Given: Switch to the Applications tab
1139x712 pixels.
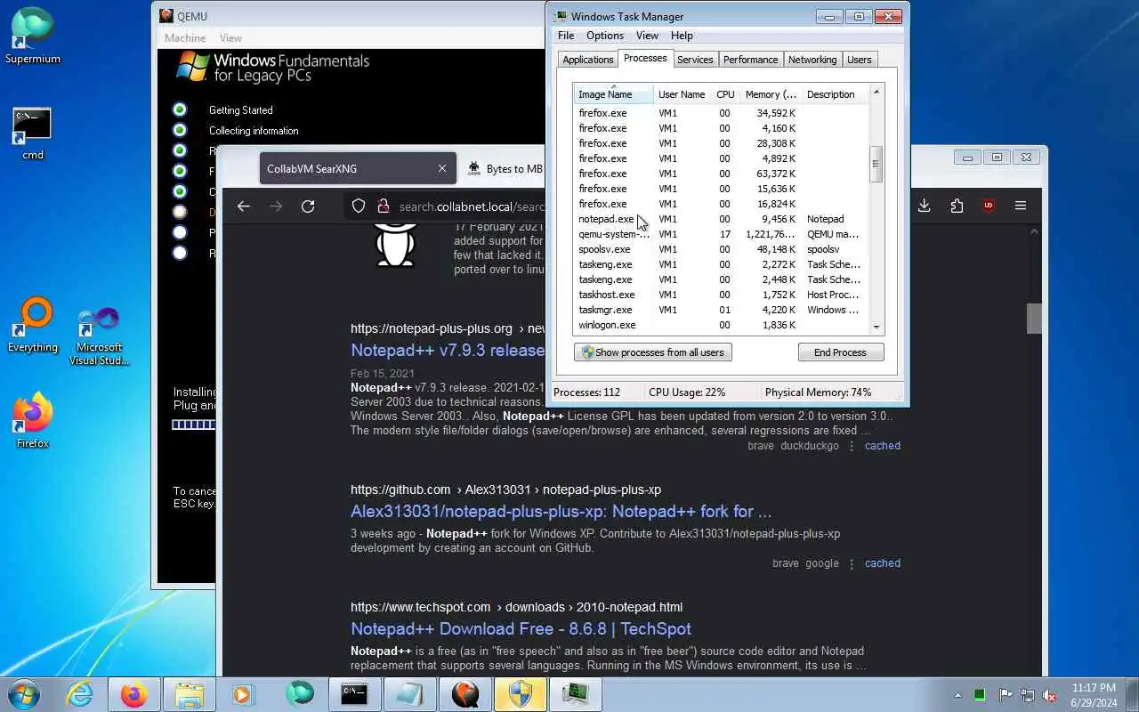Looking at the screenshot, I should pyautogui.click(x=588, y=60).
